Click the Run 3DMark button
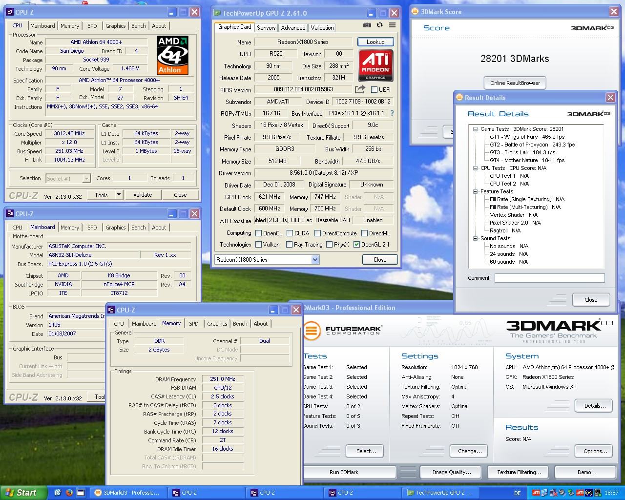Screen dimensions: 625x500 344,472
